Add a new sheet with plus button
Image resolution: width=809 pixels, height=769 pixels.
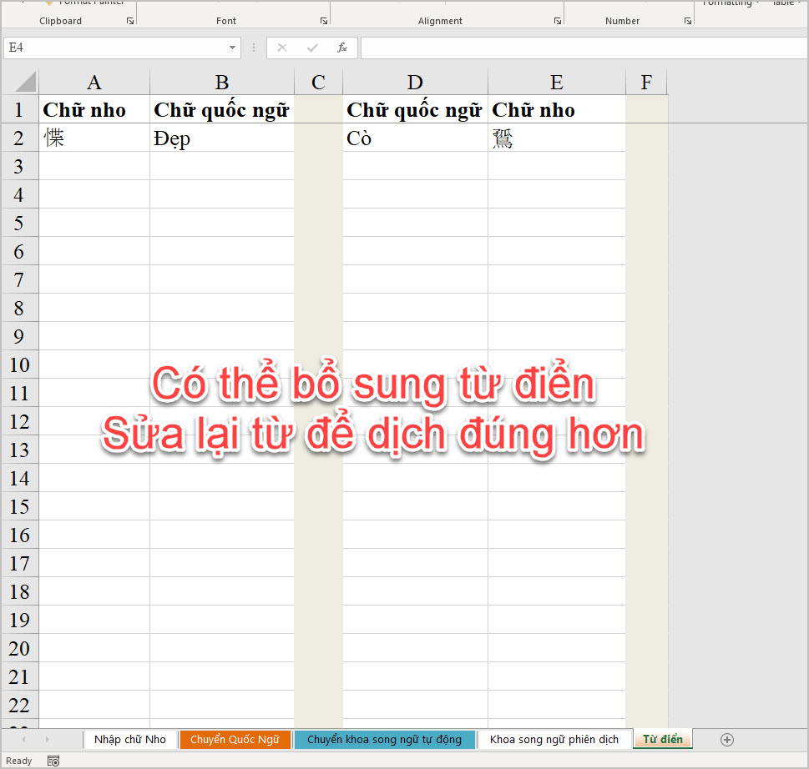click(x=727, y=740)
